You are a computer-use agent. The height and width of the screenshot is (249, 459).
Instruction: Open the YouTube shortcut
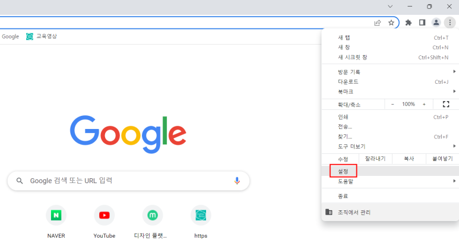tap(105, 222)
